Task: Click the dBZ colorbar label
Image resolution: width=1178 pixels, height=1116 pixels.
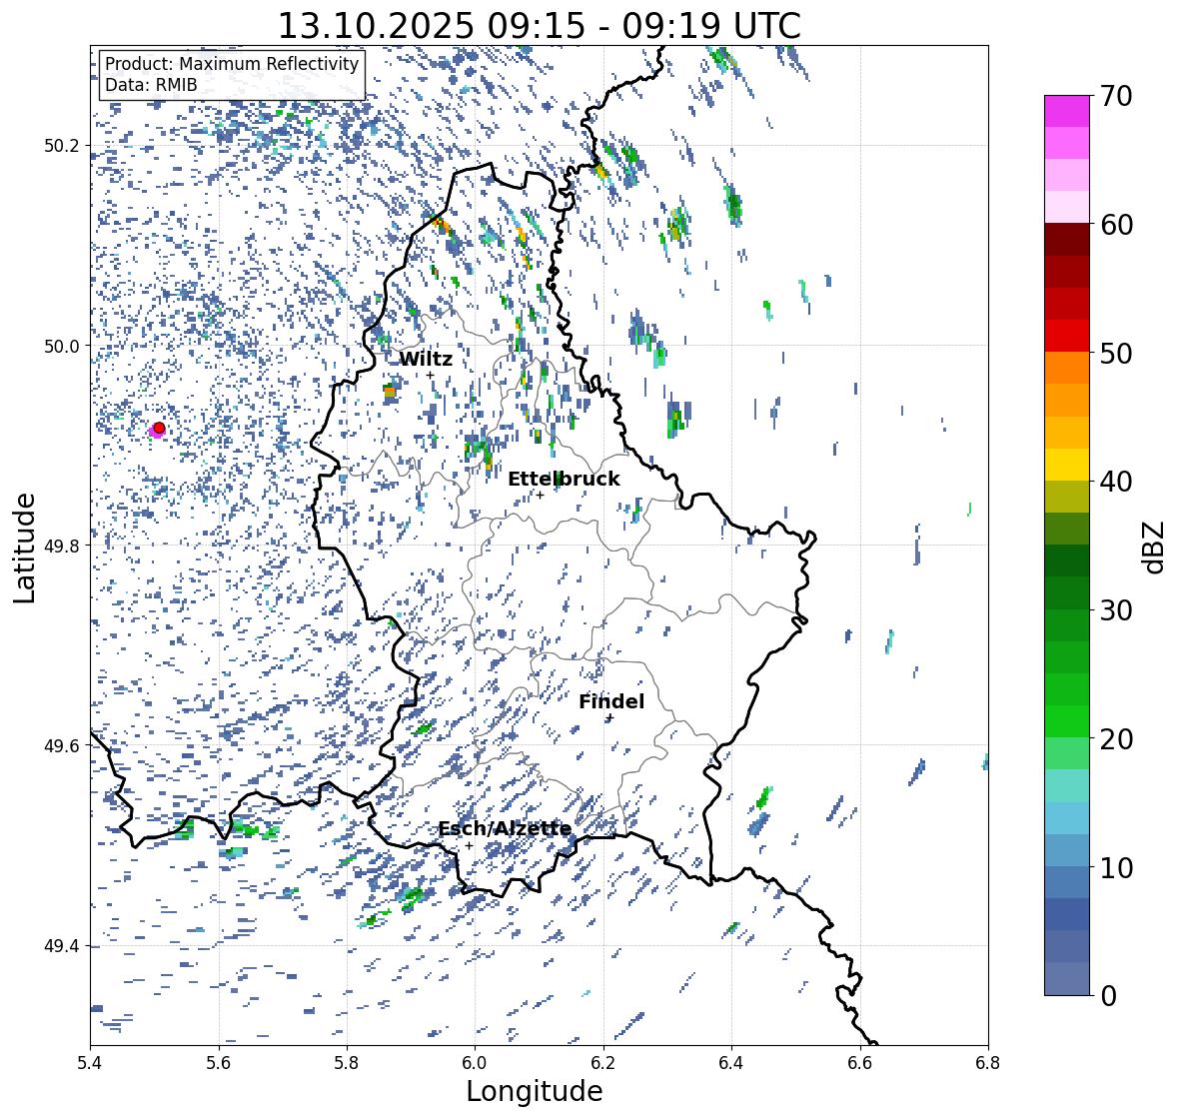Action: tap(1155, 548)
